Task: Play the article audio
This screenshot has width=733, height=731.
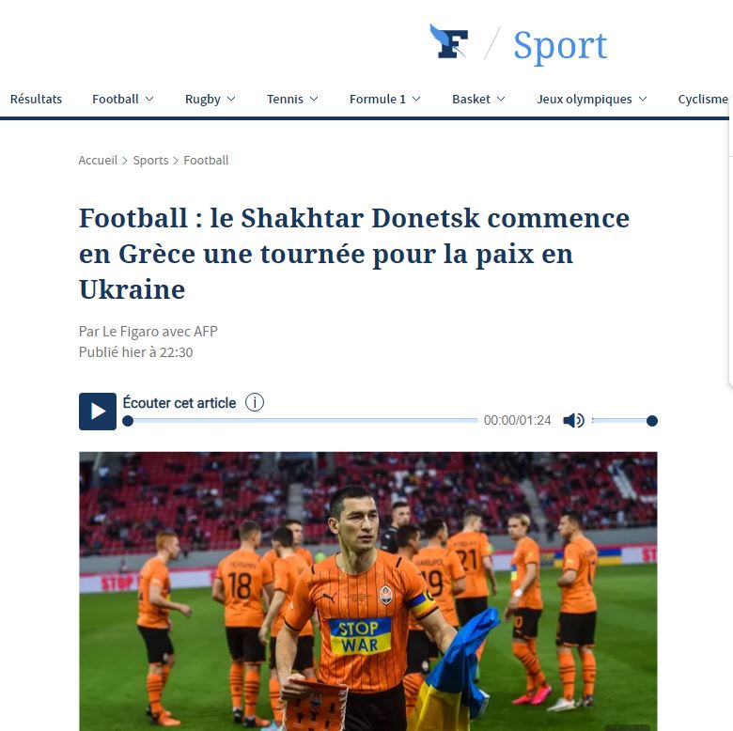Action: point(98,412)
